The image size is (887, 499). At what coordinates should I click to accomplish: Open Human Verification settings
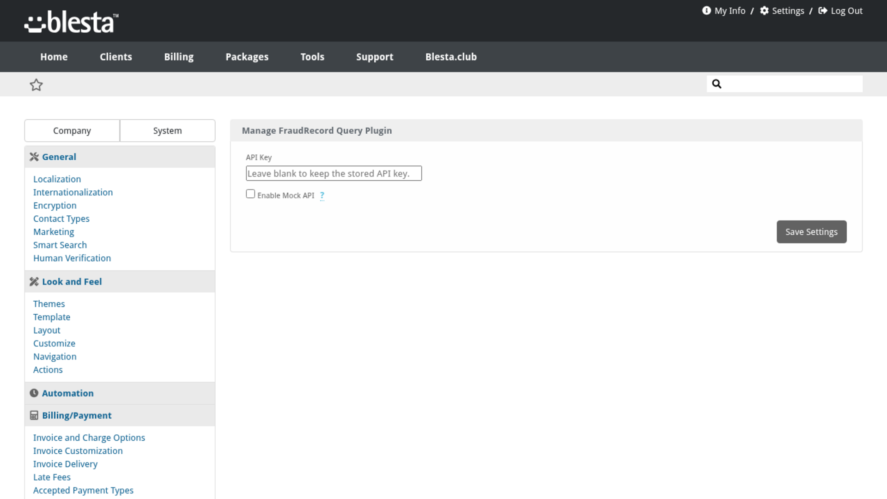pos(72,258)
